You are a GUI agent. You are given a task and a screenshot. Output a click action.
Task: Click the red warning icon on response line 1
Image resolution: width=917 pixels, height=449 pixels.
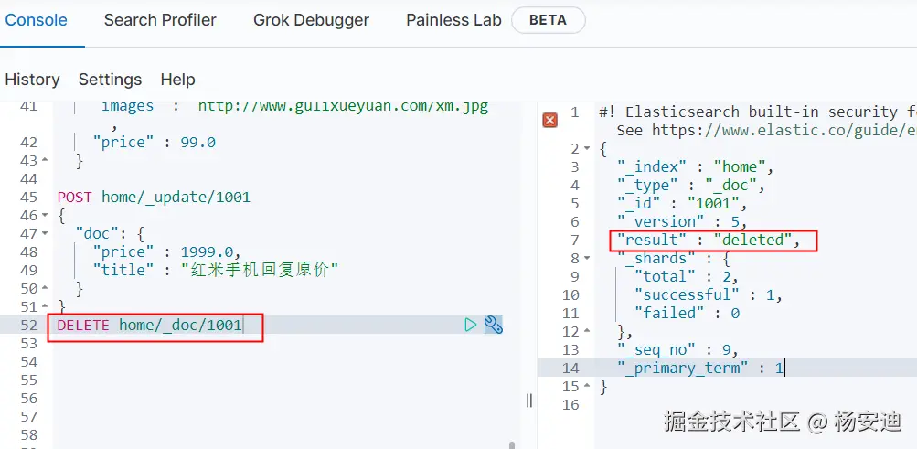pos(549,120)
